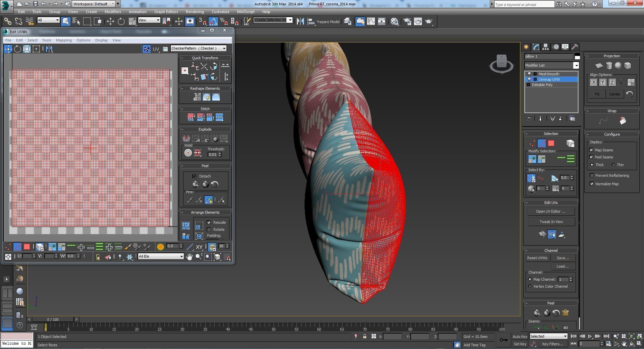Enable the Rotate checkbox in Arrange Elements

(x=209, y=229)
